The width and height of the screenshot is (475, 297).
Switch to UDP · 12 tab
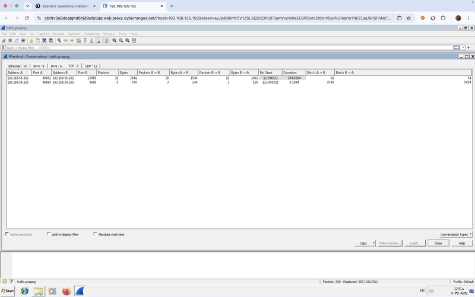(91, 66)
